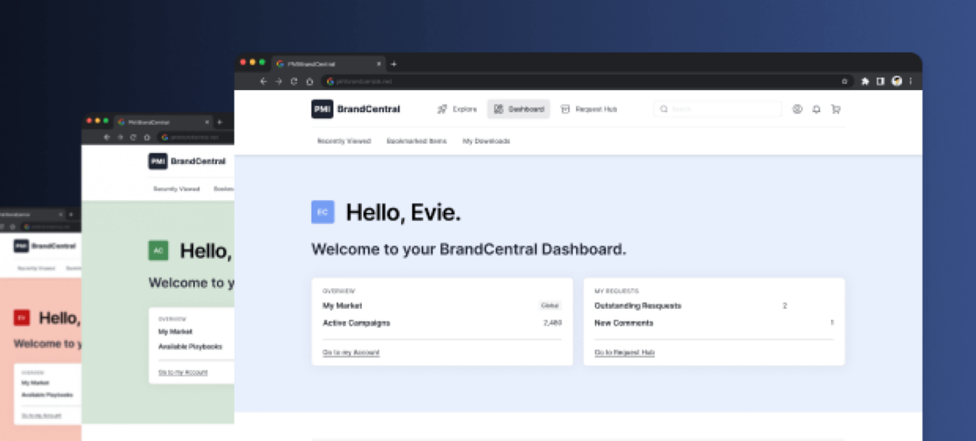Viewport: 976px width, 441px height.
Task: Click the Outstanding Requests label
Action: tap(638, 305)
